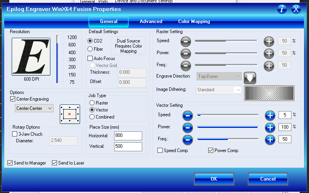Click the raster power slider track
This screenshot has height=193, width=309.
(226, 53)
